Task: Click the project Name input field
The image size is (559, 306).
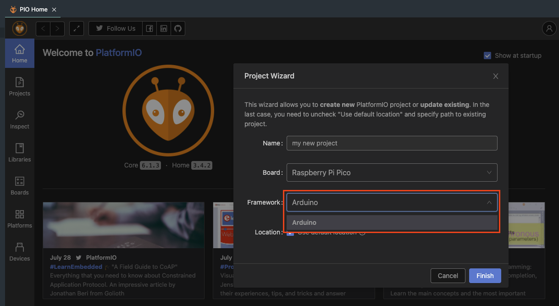Action: point(392,143)
